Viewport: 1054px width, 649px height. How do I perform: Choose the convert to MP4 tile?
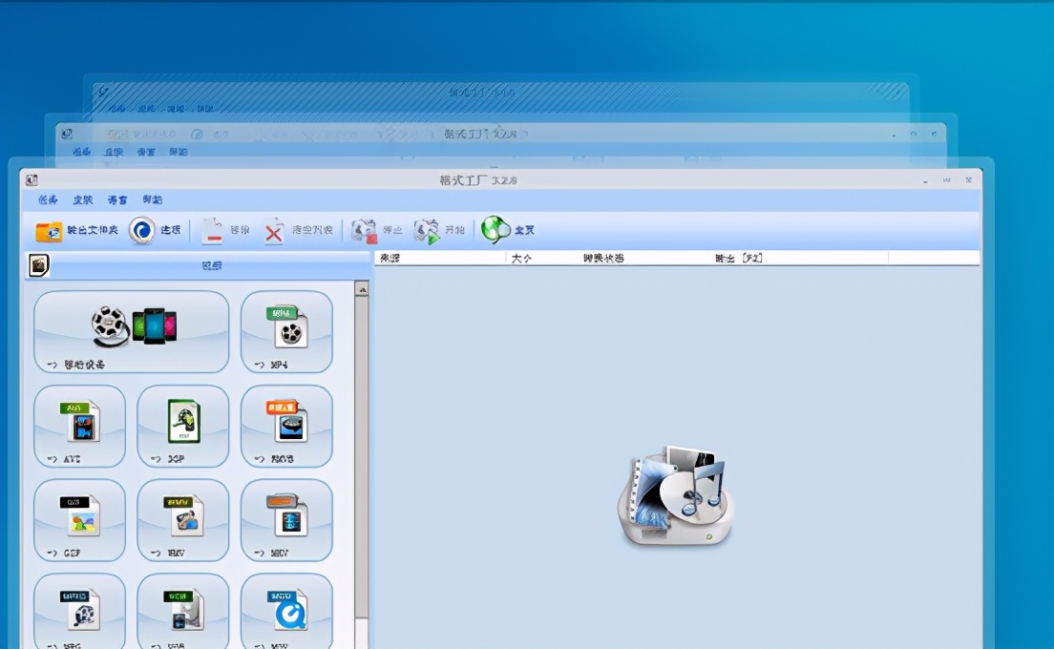point(286,331)
